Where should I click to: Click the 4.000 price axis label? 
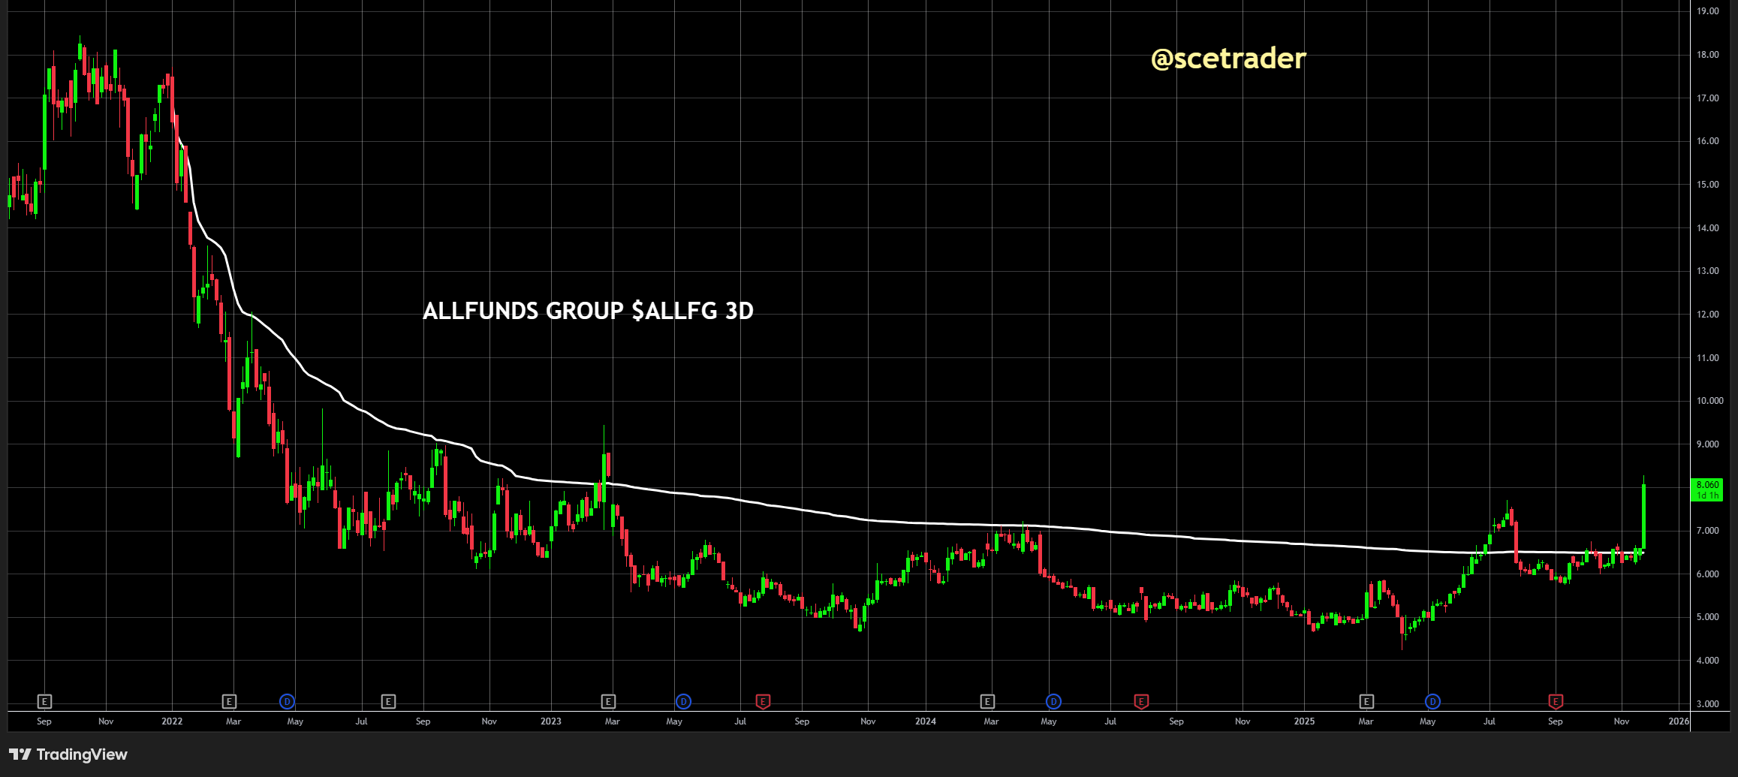1708,661
